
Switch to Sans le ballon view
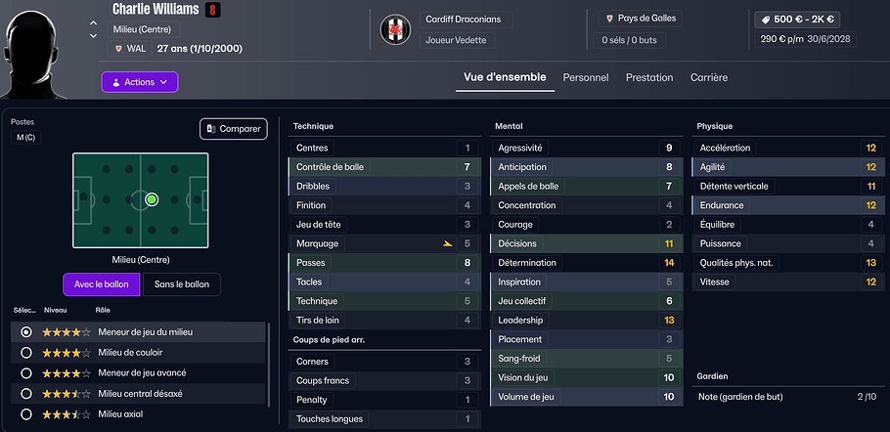[181, 284]
